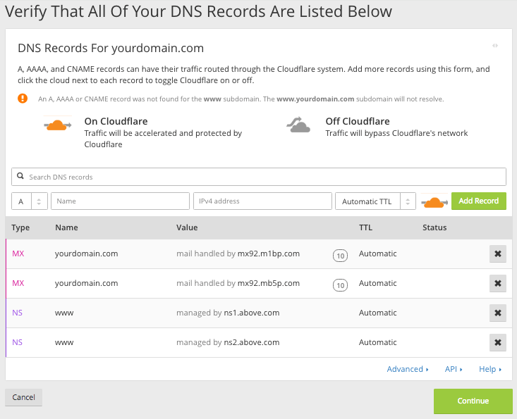
Task: Open the Automatic TTL dropdown
Action: [375, 201]
